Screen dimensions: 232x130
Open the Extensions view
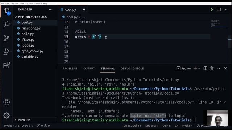(7, 65)
